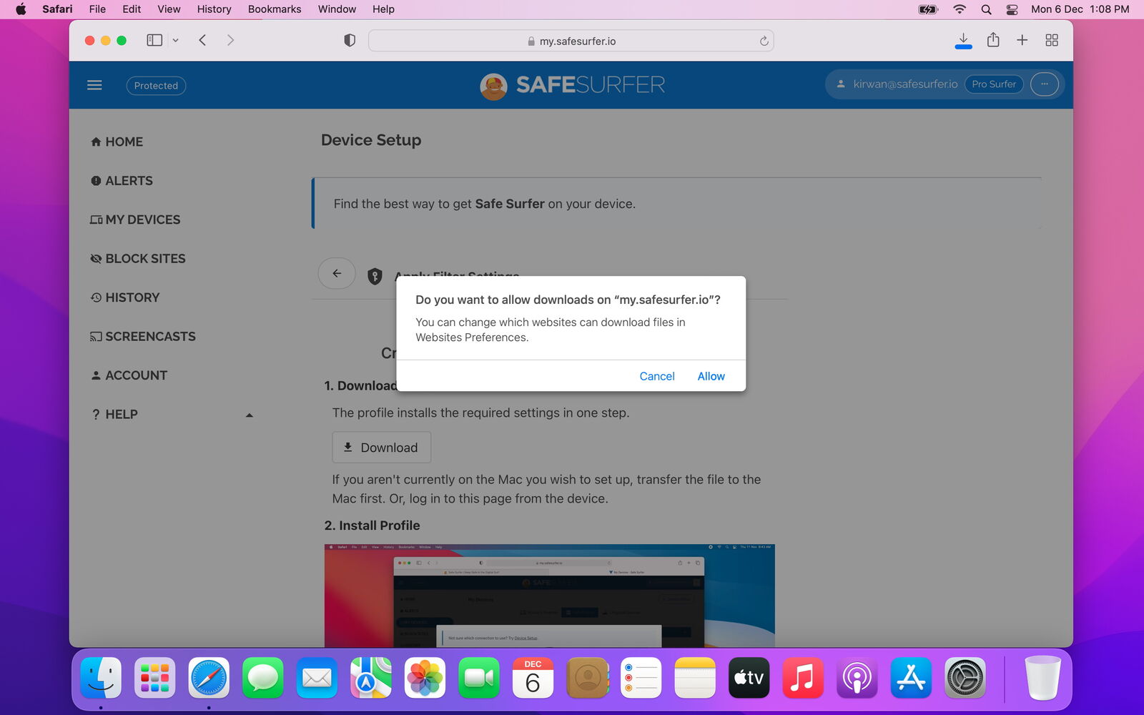
Task: Open the Apple menu
Action: click(21, 9)
